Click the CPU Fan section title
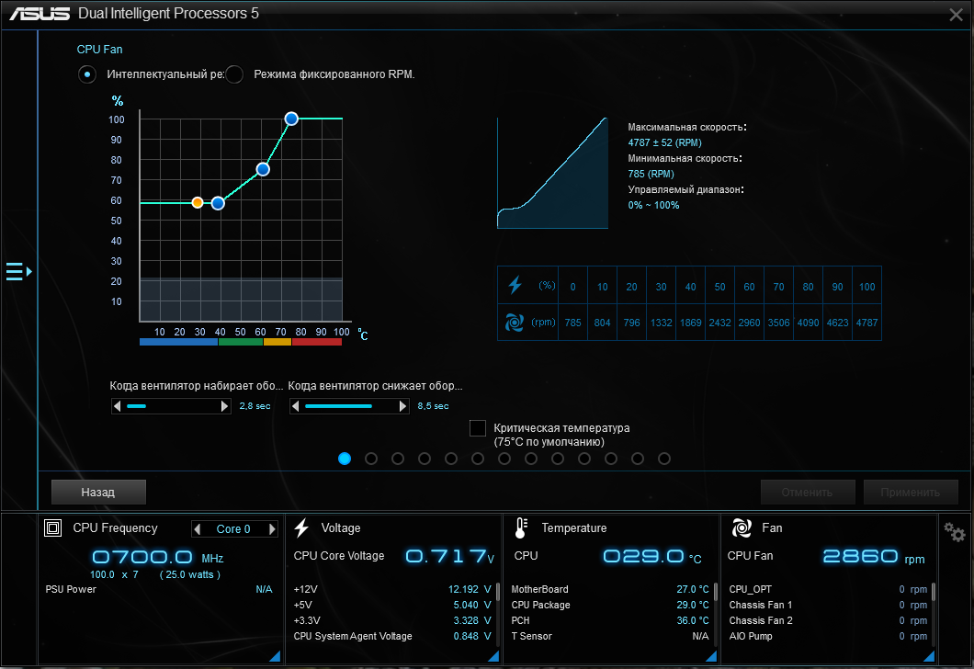974x669 pixels. pyautogui.click(x=99, y=49)
